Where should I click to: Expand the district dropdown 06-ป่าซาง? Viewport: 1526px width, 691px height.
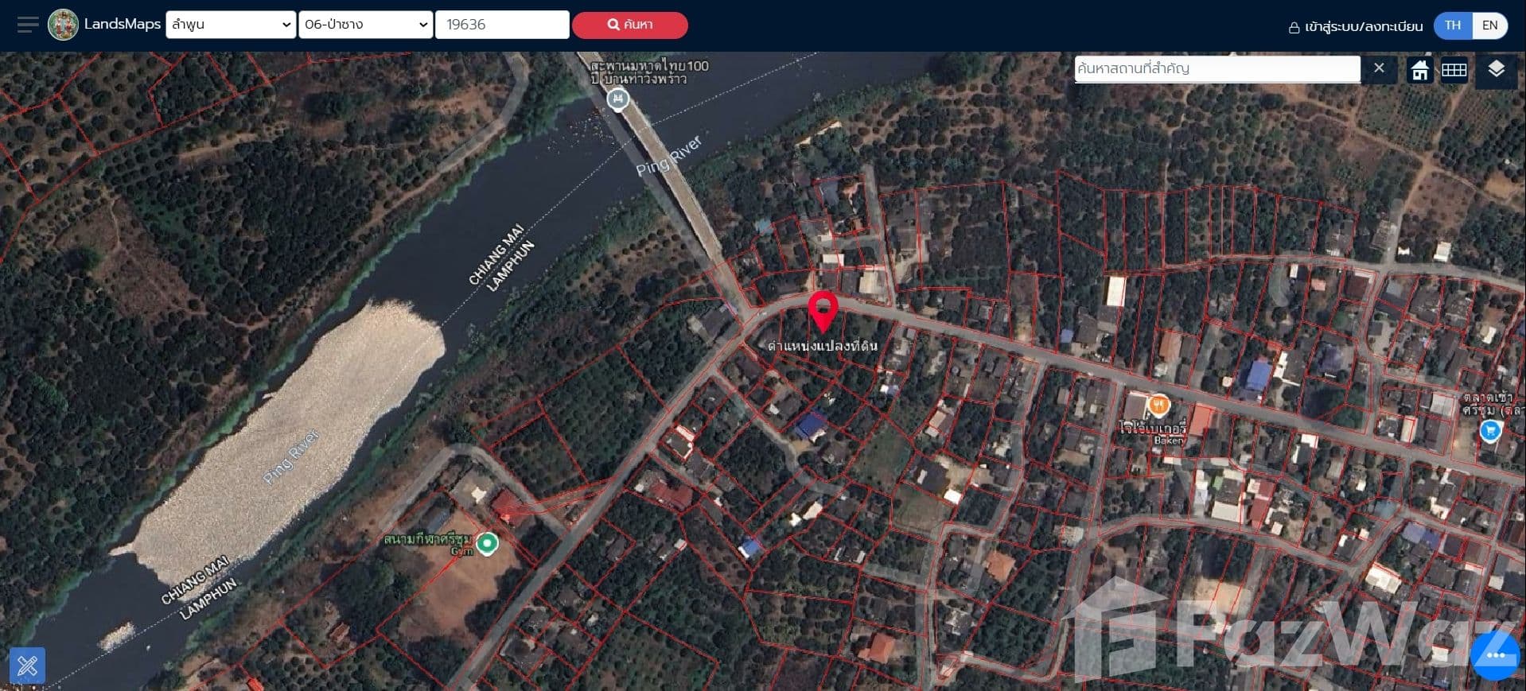pyautogui.click(x=365, y=25)
